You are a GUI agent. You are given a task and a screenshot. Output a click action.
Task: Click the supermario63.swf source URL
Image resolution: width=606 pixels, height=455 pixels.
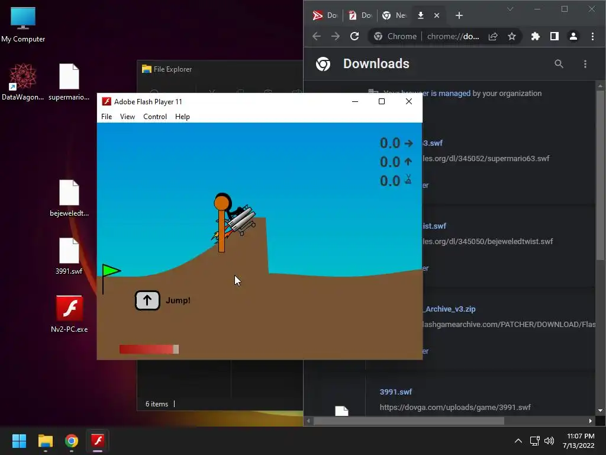click(486, 158)
